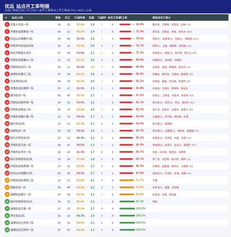Click the orange progress bar beside 93.6%
Viewport: 231px width, 237px height.
[127, 194]
